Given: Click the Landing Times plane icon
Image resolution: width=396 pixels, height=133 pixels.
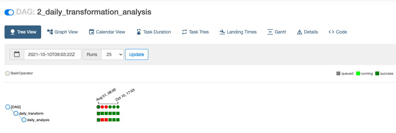Looking at the screenshot, I should (222, 32).
